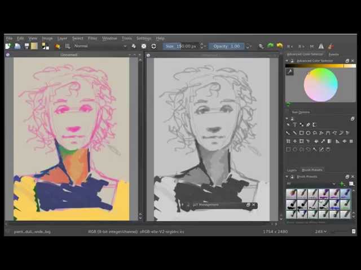361x270 pixels.
Task: Select the Elliptical Selection tool in toolbox
Action: (x=294, y=150)
